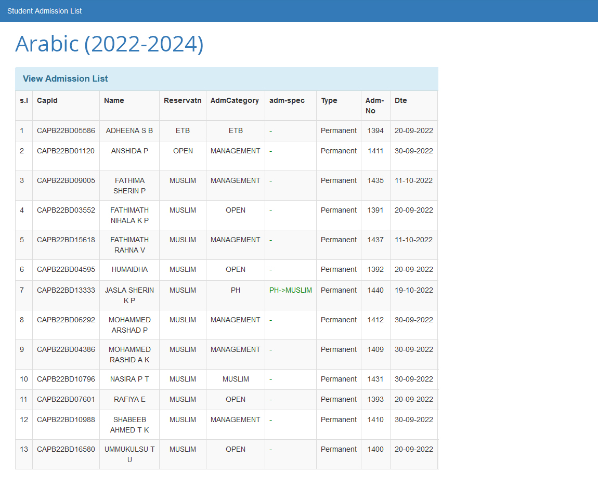
Task: Select the HUMAIDHA name cell
Action: pos(129,269)
